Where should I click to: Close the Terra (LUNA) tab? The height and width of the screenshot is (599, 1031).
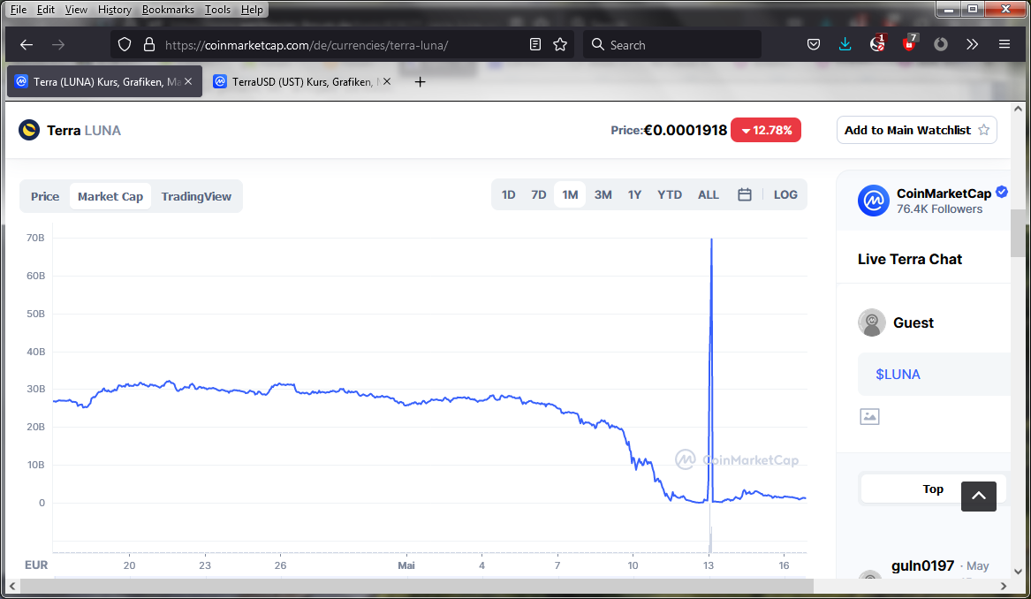click(x=189, y=81)
